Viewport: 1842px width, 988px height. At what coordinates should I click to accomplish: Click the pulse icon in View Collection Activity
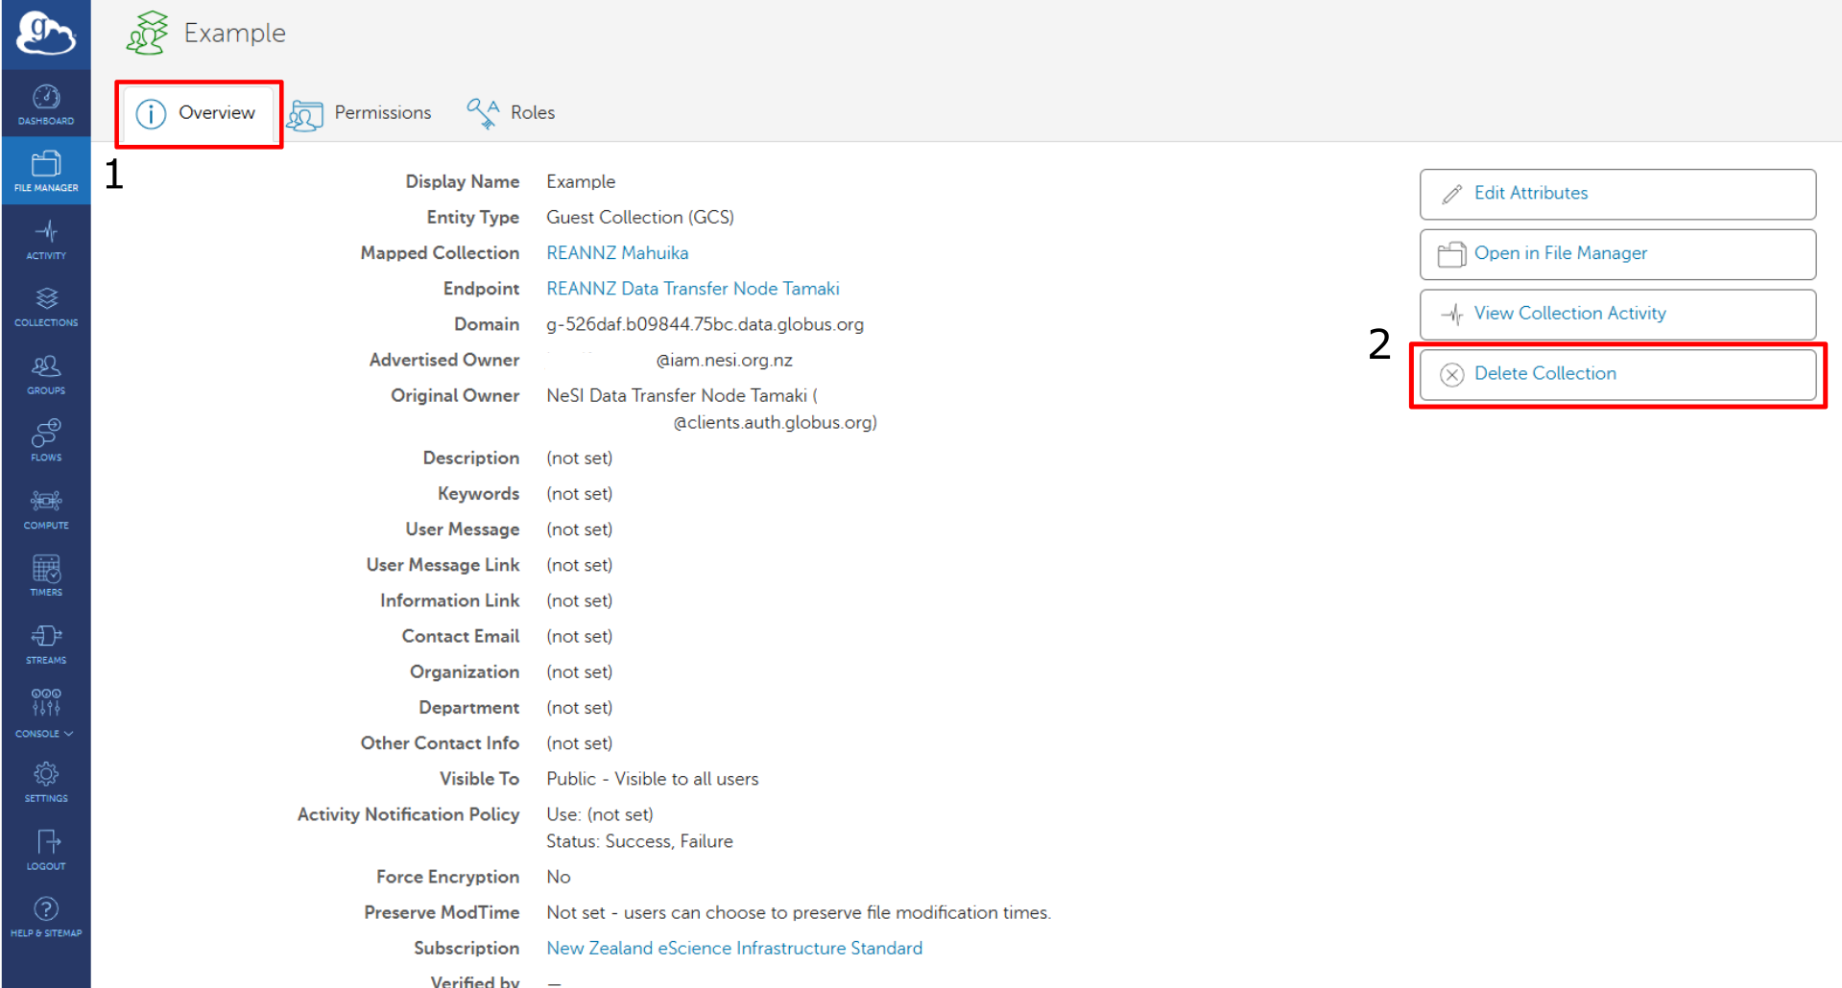[x=1452, y=314]
